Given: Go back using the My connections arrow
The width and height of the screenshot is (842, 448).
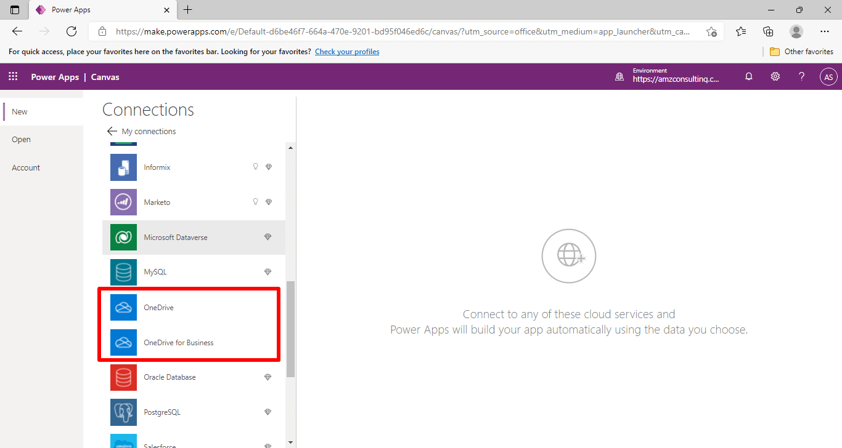Looking at the screenshot, I should 112,131.
